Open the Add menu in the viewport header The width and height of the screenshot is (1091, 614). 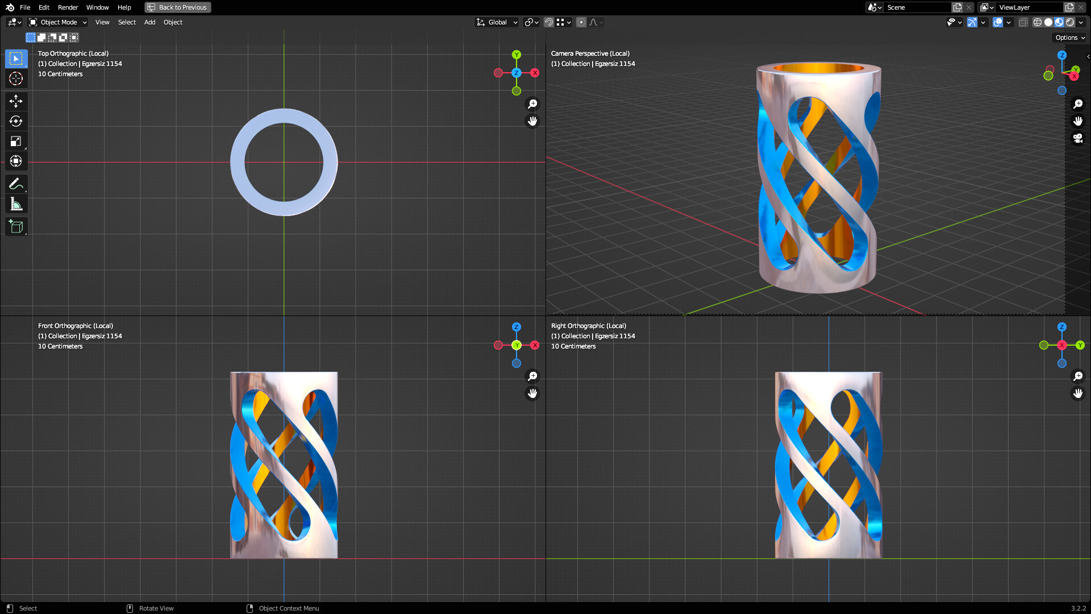click(149, 22)
